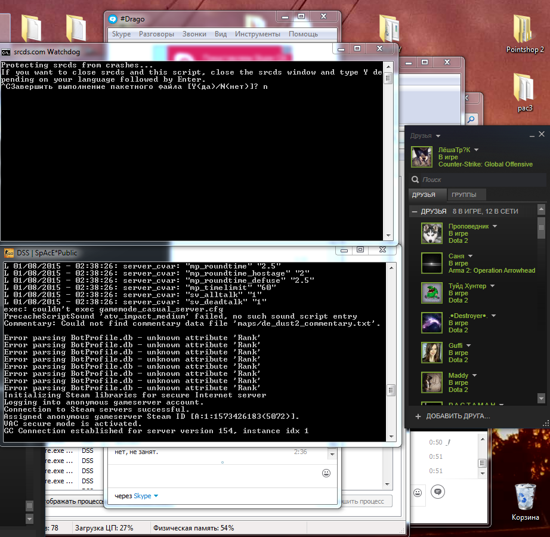This screenshot has height=537, width=550.
Task: Click Arma 2: Operation Arrowhead text
Action: 492,271
